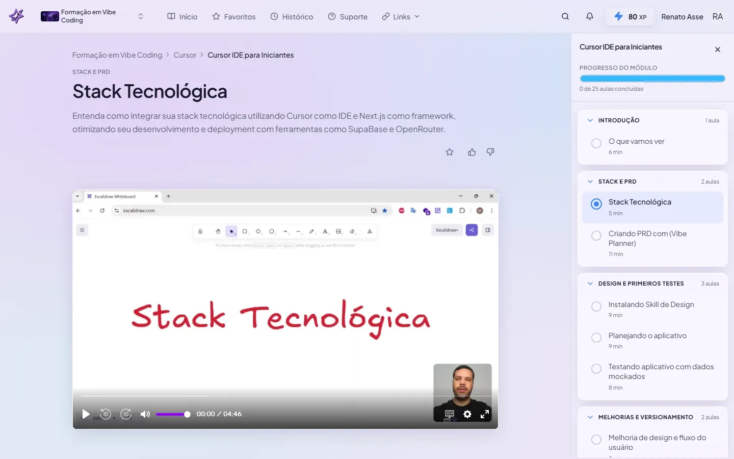The image size is (734, 459).
Task: Expand the Links dropdown menu
Action: pos(401,16)
